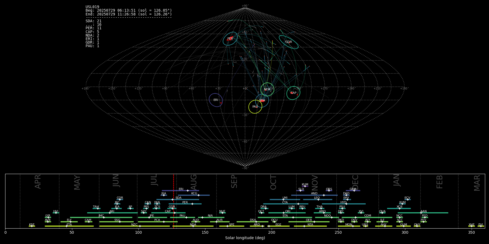The image size is (489, 244).
Task: Click the STA shower bar in timeline
Action: pos(285,217)
